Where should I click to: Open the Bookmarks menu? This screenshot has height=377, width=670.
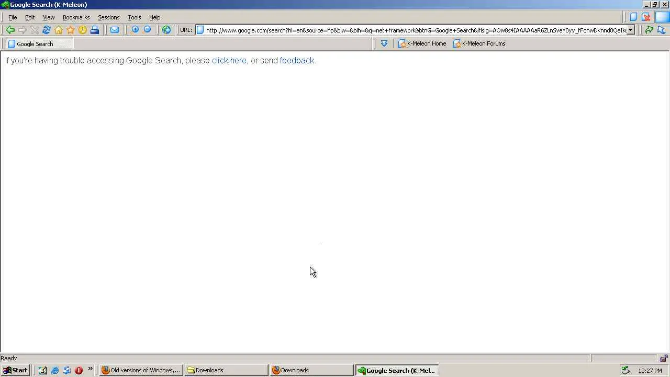tap(76, 17)
